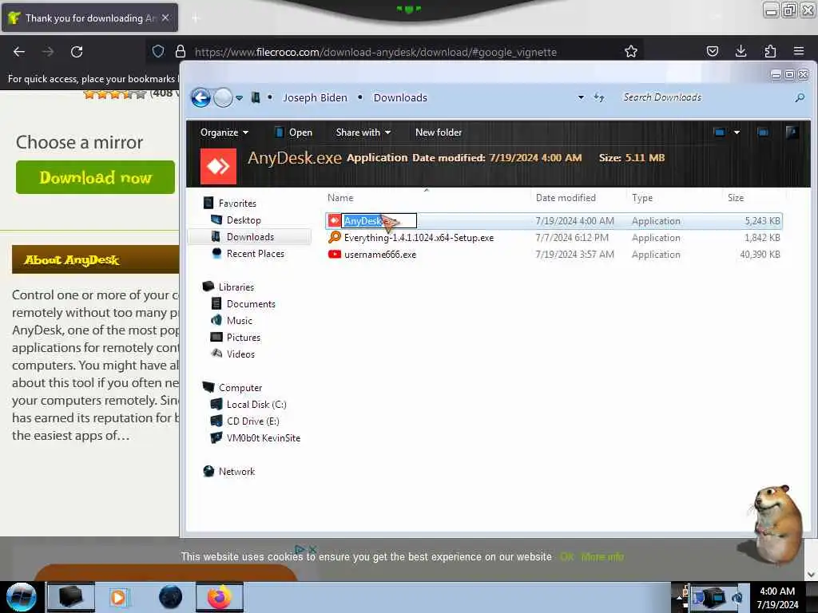Change your view icon in toolbar

pyautogui.click(x=720, y=132)
